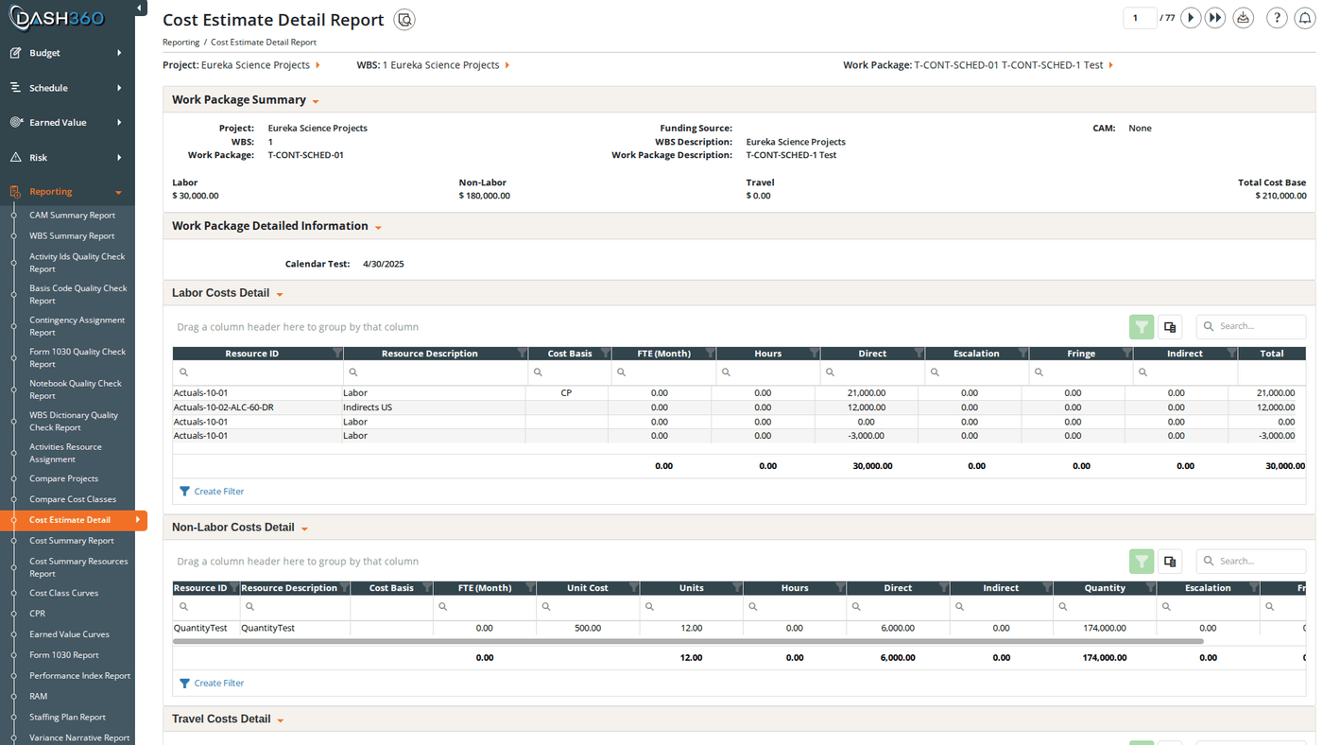Expand the Budget menu
1323x745 pixels.
click(67, 53)
